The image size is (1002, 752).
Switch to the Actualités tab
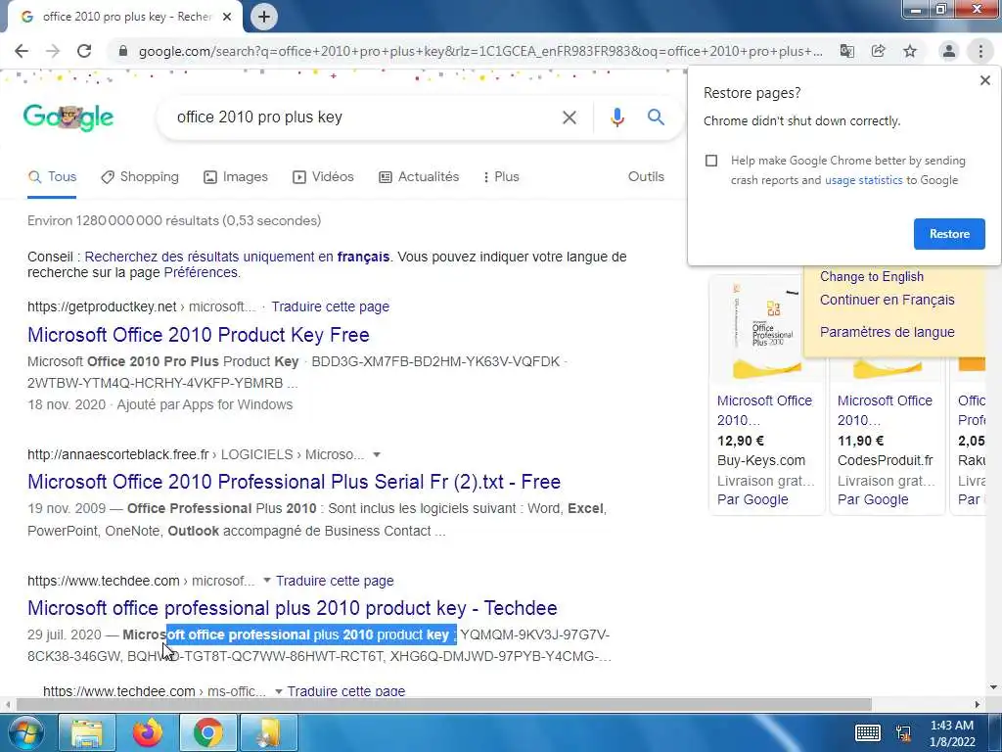(419, 177)
